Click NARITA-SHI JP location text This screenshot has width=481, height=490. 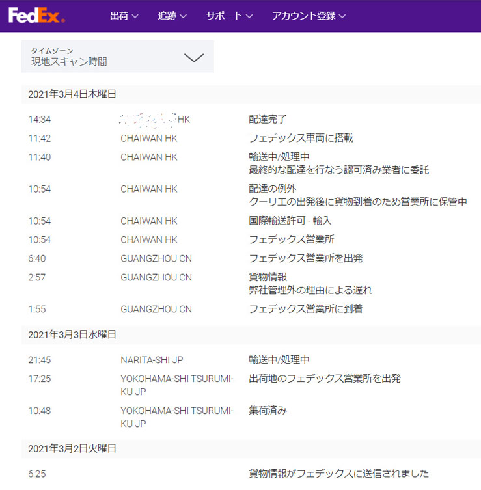click(151, 360)
